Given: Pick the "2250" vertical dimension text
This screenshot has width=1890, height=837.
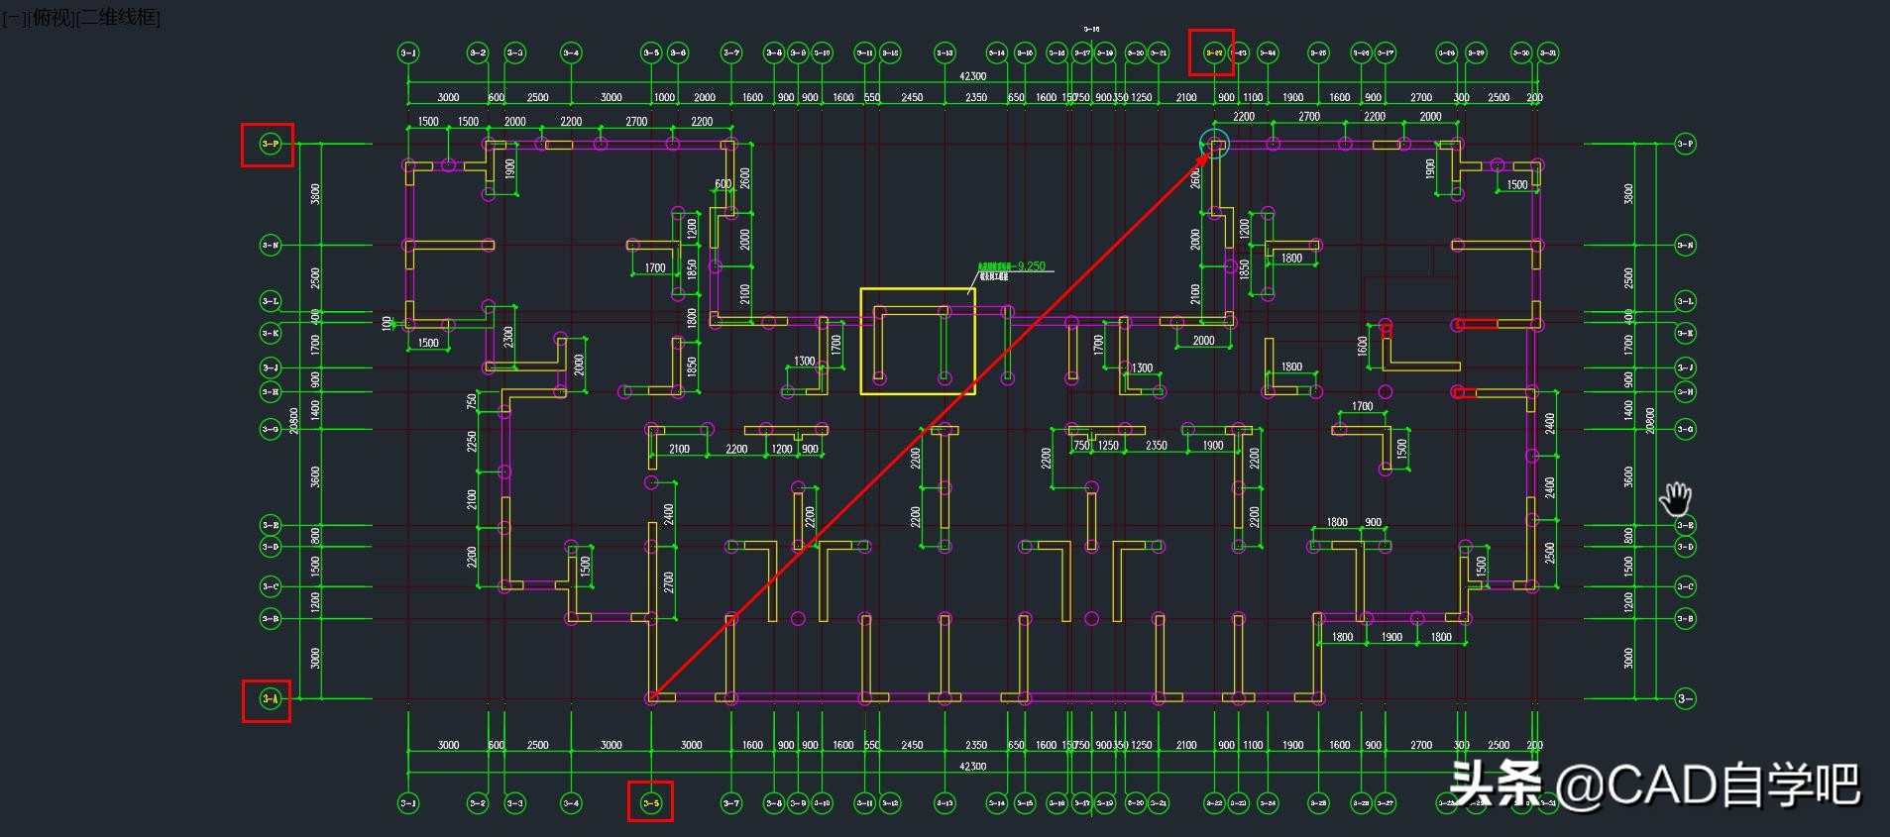Looking at the screenshot, I should coord(472,442).
